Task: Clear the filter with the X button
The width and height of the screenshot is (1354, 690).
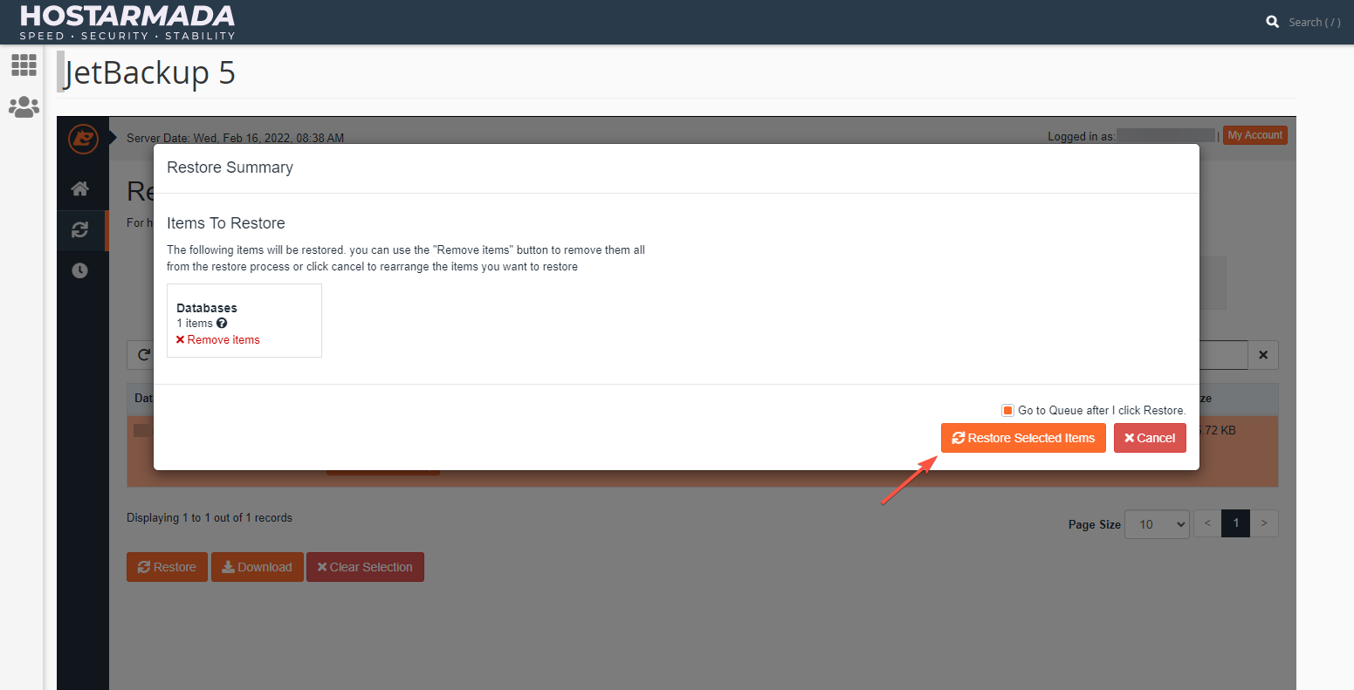Action: [x=1263, y=355]
